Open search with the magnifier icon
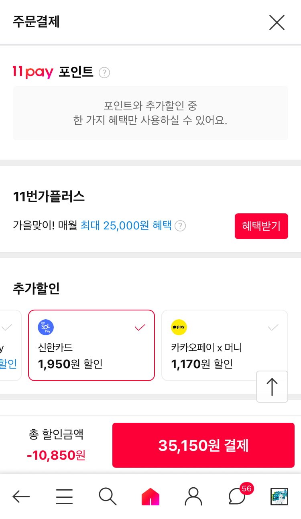Viewport: 301px width, 519px height. pos(108,497)
